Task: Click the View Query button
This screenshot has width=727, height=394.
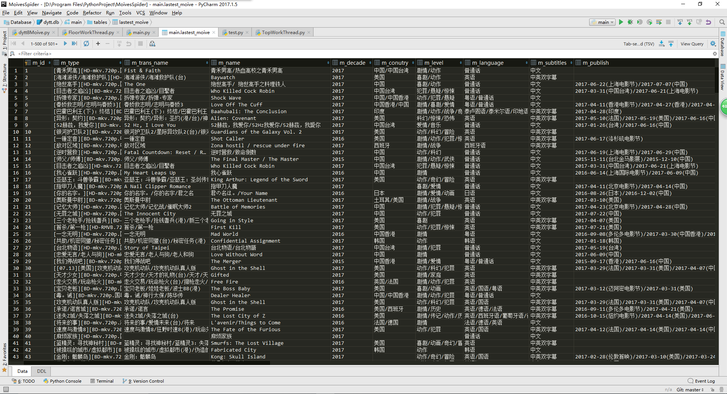Action: pos(692,44)
